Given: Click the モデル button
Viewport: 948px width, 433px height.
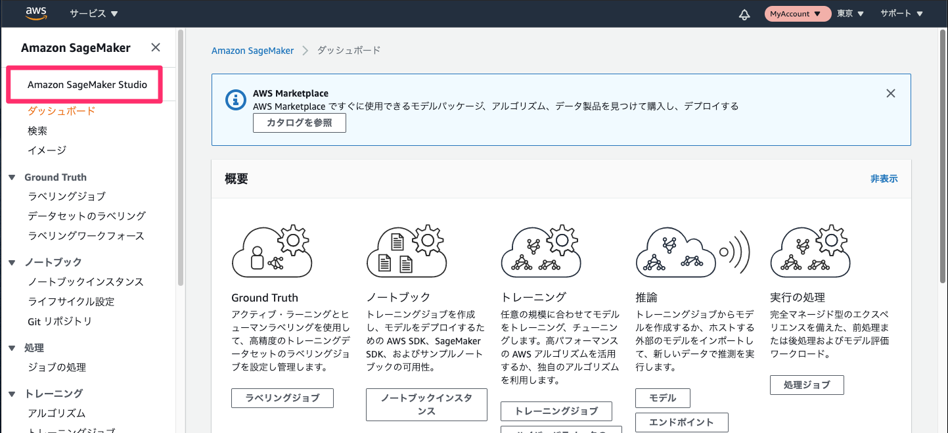Looking at the screenshot, I should [663, 398].
